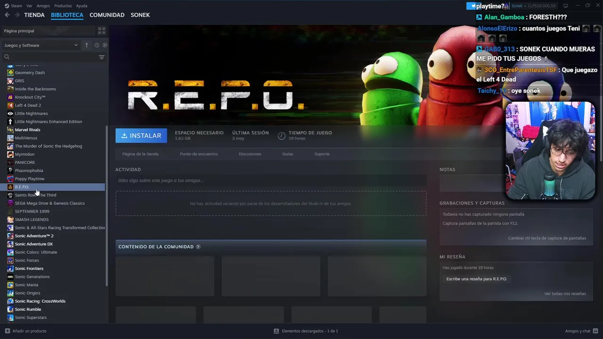Select Knockout City in the list
The image size is (603, 339).
click(30, 97)
